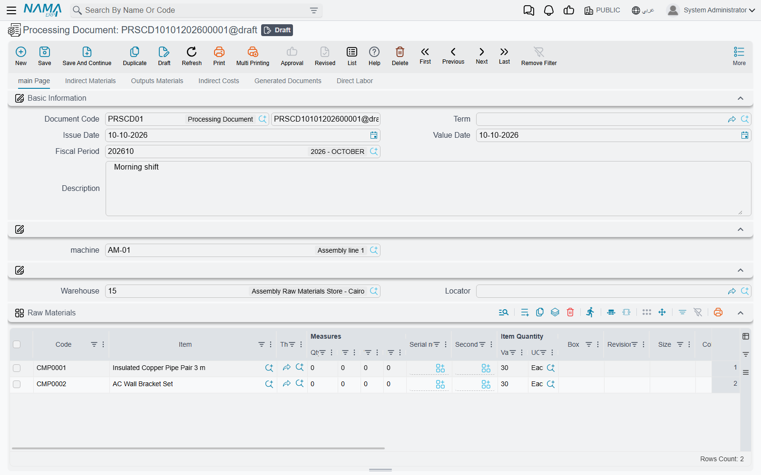Click the Description text area
The height and width of the screenshot is (475, 761).
(428, 189)
